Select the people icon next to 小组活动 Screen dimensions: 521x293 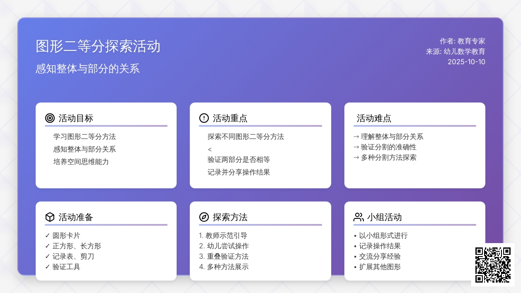(x=359, y=217)
